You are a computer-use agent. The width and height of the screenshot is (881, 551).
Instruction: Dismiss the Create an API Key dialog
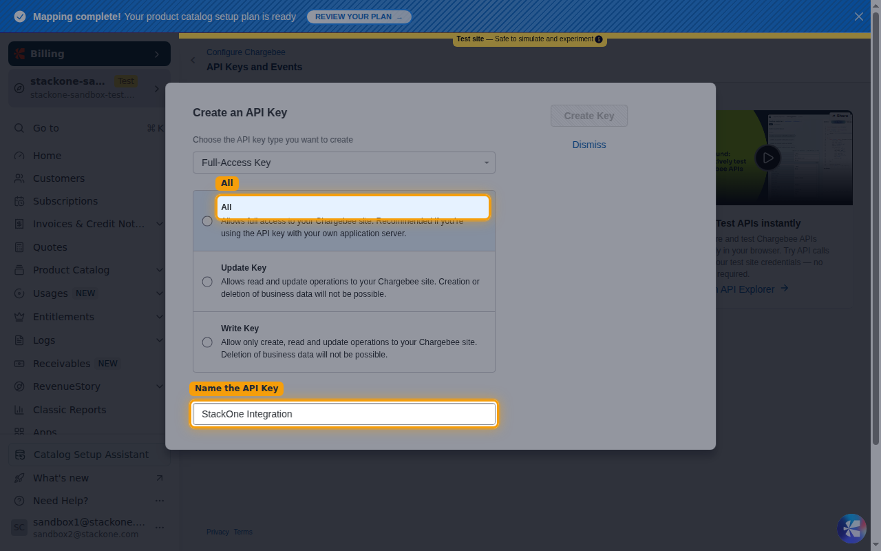(x=589, y=145)
